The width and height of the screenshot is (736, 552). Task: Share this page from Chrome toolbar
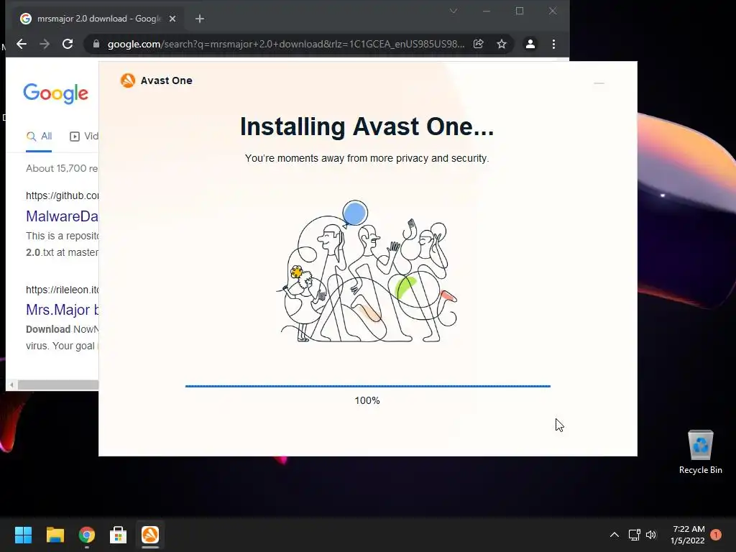click(x=478, y=44)
